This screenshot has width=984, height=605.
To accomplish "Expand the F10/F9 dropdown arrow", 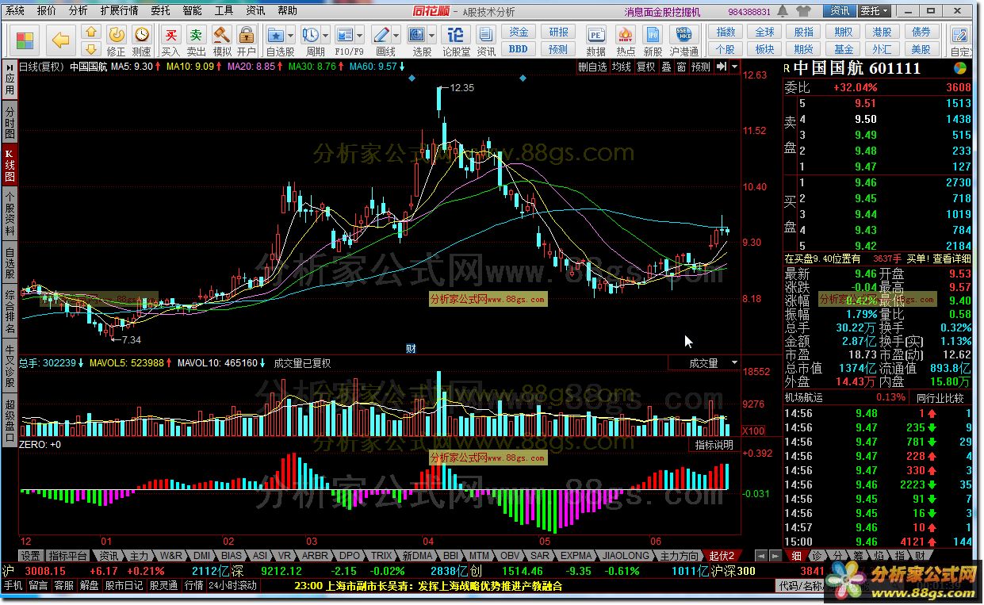I will pyautogui.click(x=360, y=36).
